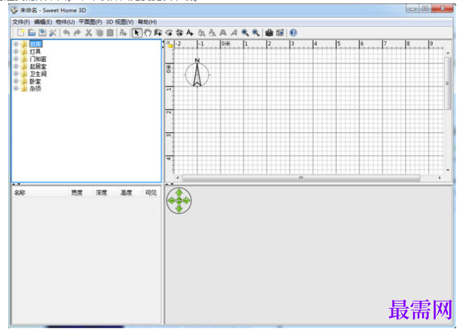Viewport: 465px width, 331px height.
Task: Click the plan scrollbar's right arrow
Action: pos(440,178)
